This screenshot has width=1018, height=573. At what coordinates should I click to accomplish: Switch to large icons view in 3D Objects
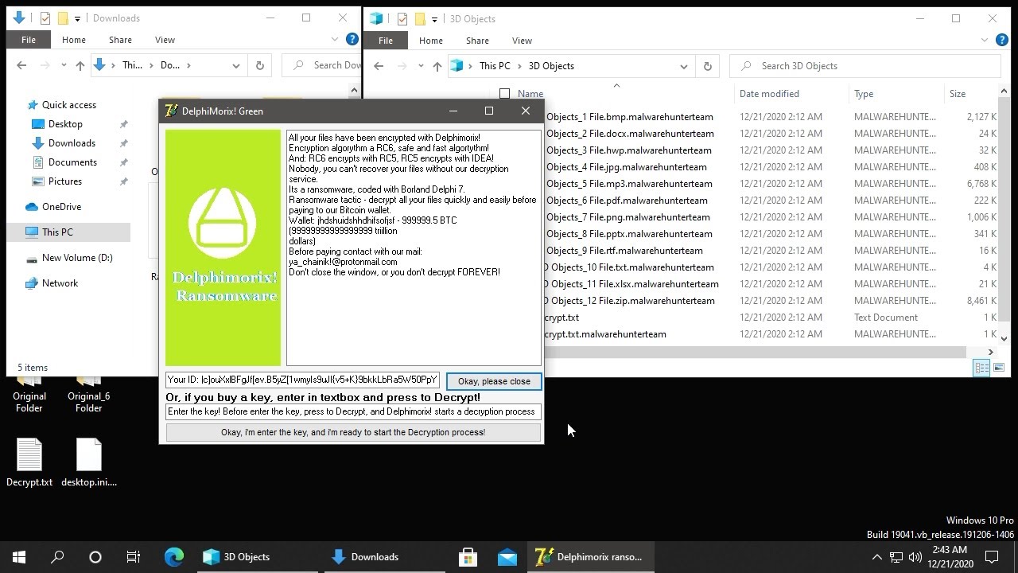[x=999, y=368]
